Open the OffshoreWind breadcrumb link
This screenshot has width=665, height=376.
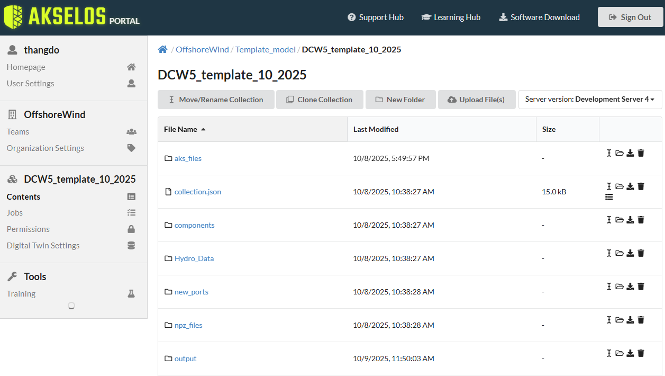[202, 49]
